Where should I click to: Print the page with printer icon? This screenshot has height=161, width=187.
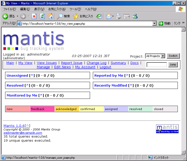coord(118,16)
